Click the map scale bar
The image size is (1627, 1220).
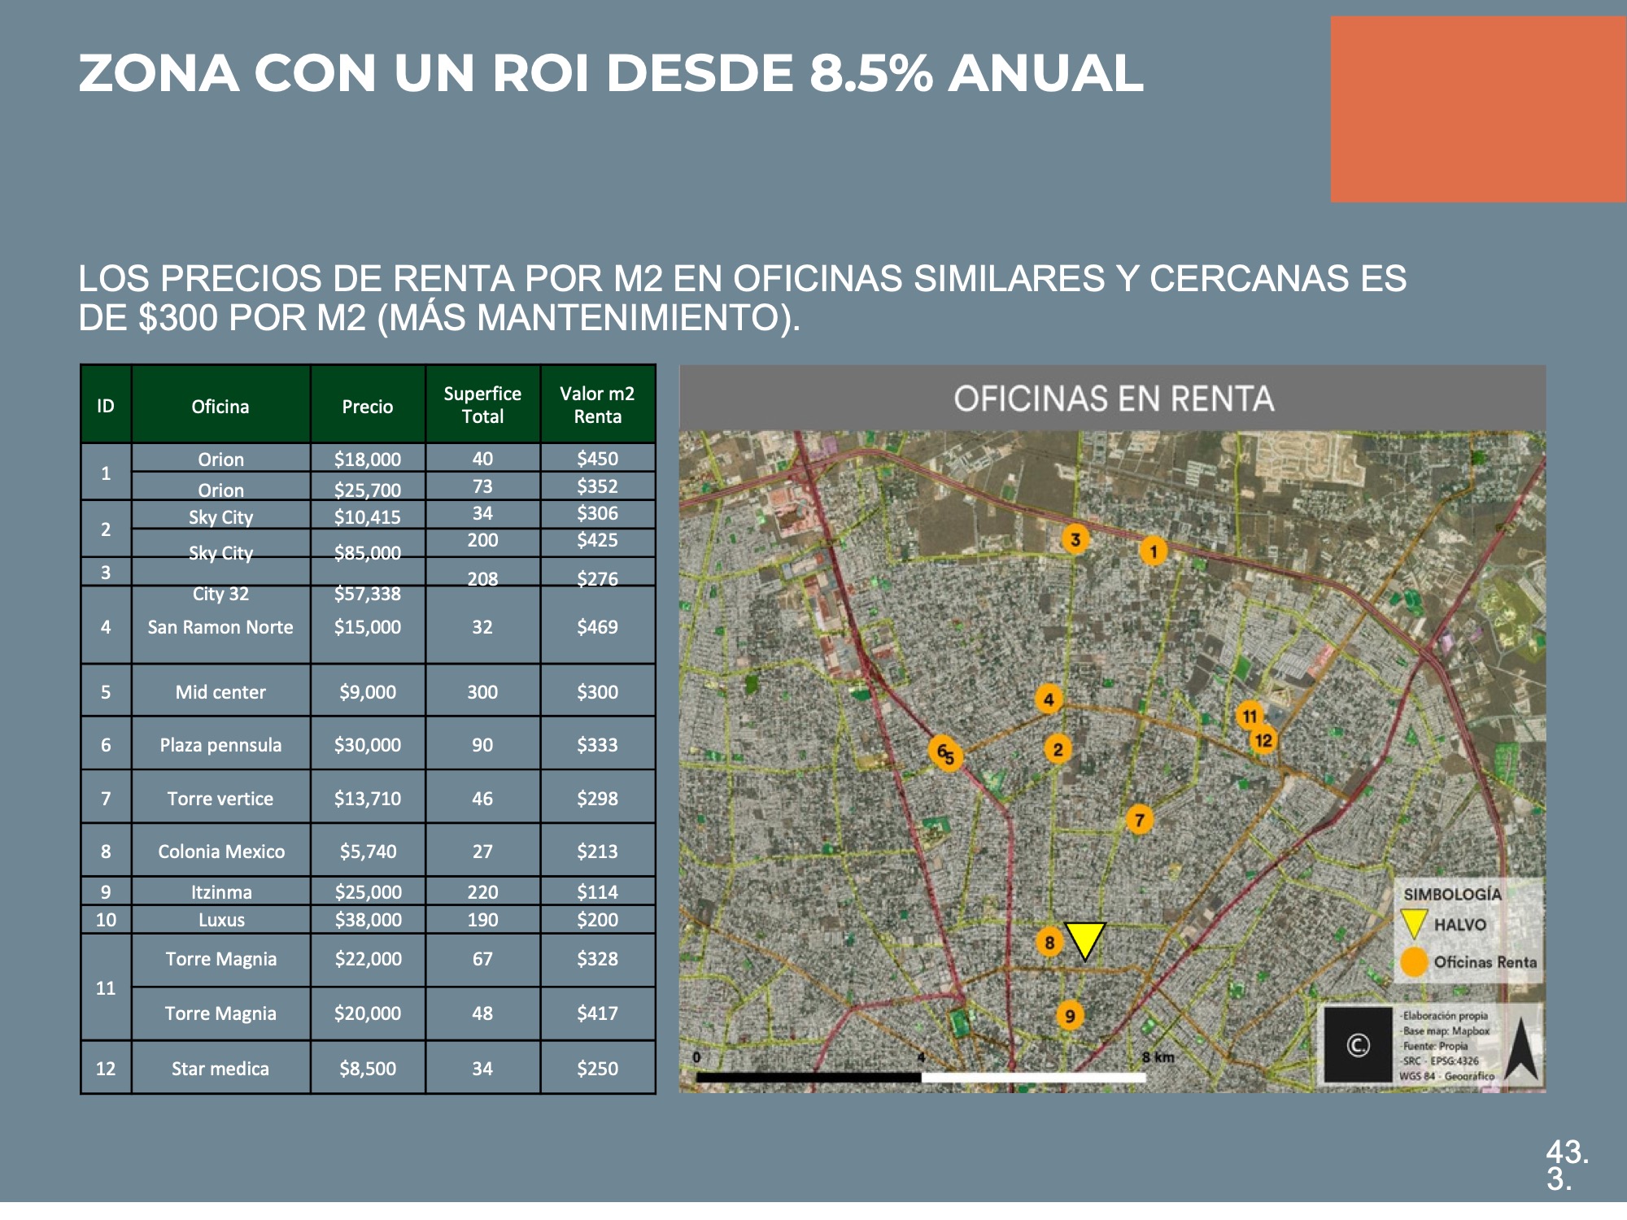921,1077
